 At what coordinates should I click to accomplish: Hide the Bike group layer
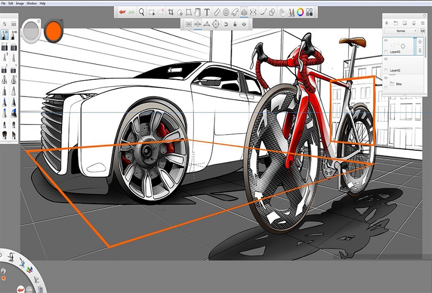click(386, 78)
